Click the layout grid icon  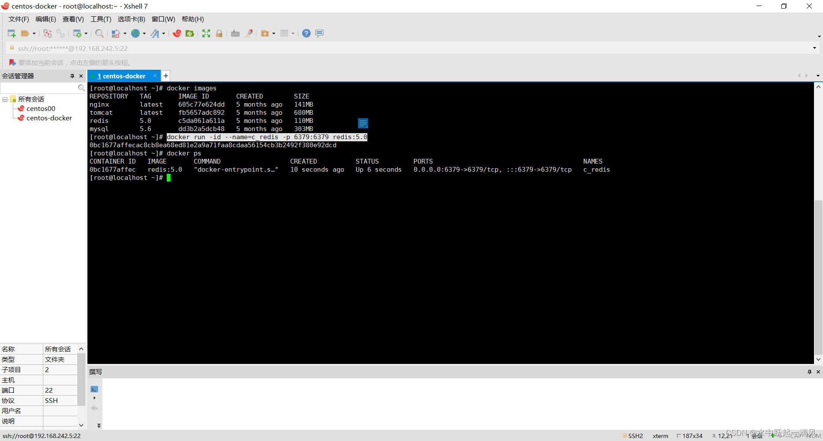point(284,33)
